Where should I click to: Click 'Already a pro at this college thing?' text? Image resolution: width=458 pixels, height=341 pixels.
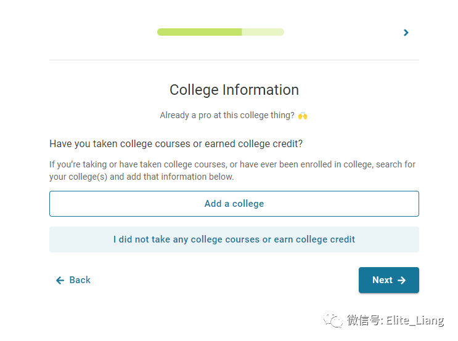point(227,115)
